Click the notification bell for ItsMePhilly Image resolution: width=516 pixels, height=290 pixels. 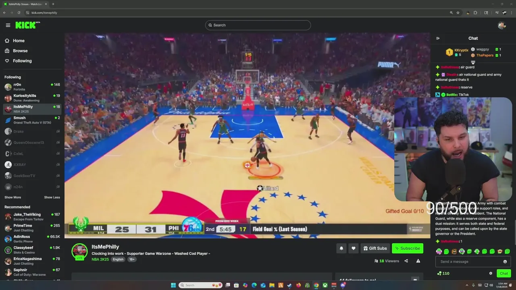tap(341, 248)
